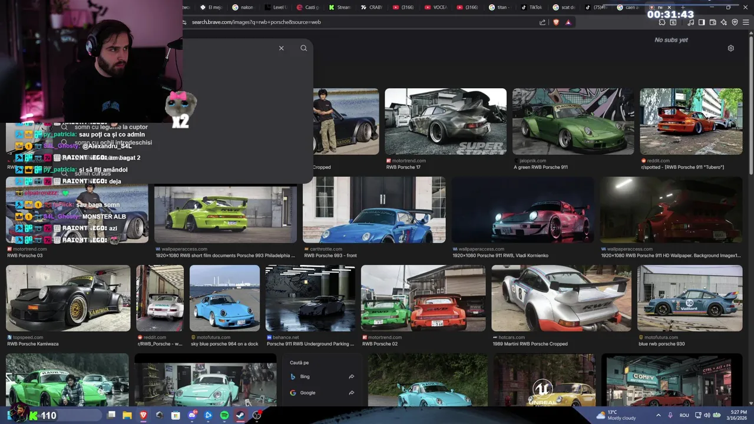Open Discord from the taskbar
Screen dimensions: 754x424
click(192, 415)
